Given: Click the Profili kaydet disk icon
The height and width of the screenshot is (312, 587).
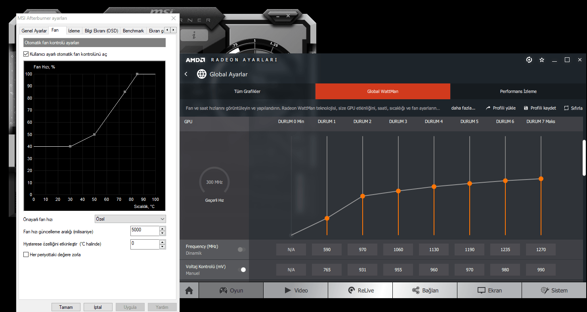Looking at the screenshot, I should 526,108.
